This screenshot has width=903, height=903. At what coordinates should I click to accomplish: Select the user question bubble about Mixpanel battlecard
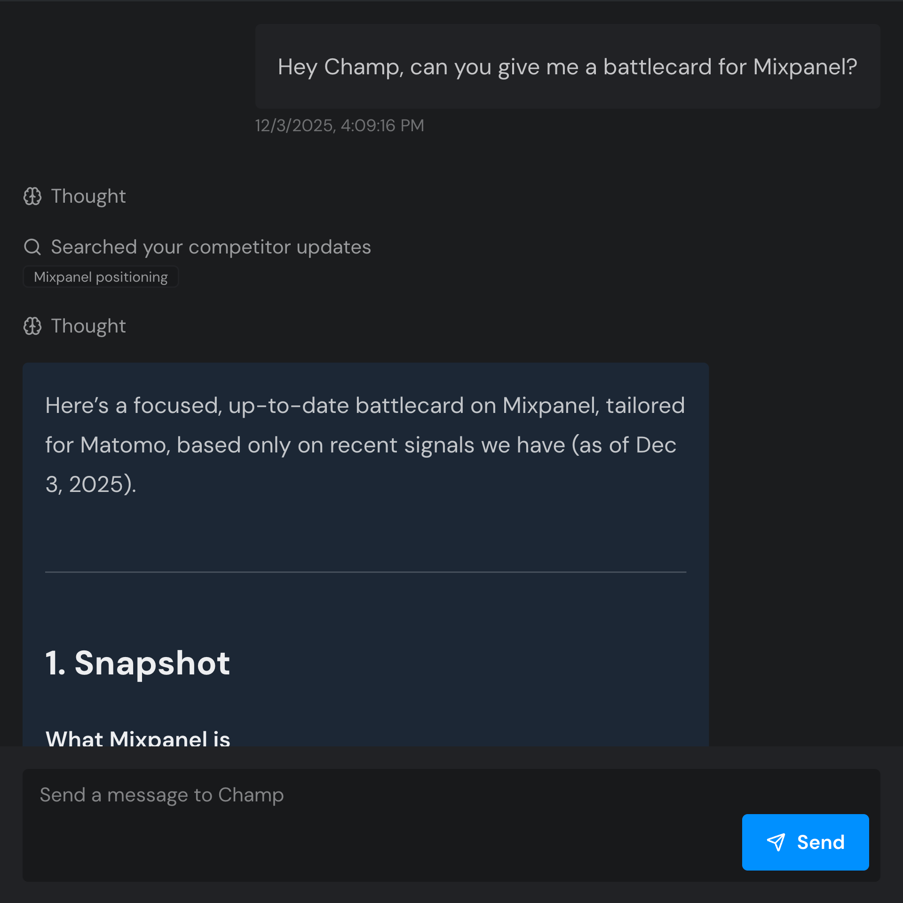click(568, 66)
